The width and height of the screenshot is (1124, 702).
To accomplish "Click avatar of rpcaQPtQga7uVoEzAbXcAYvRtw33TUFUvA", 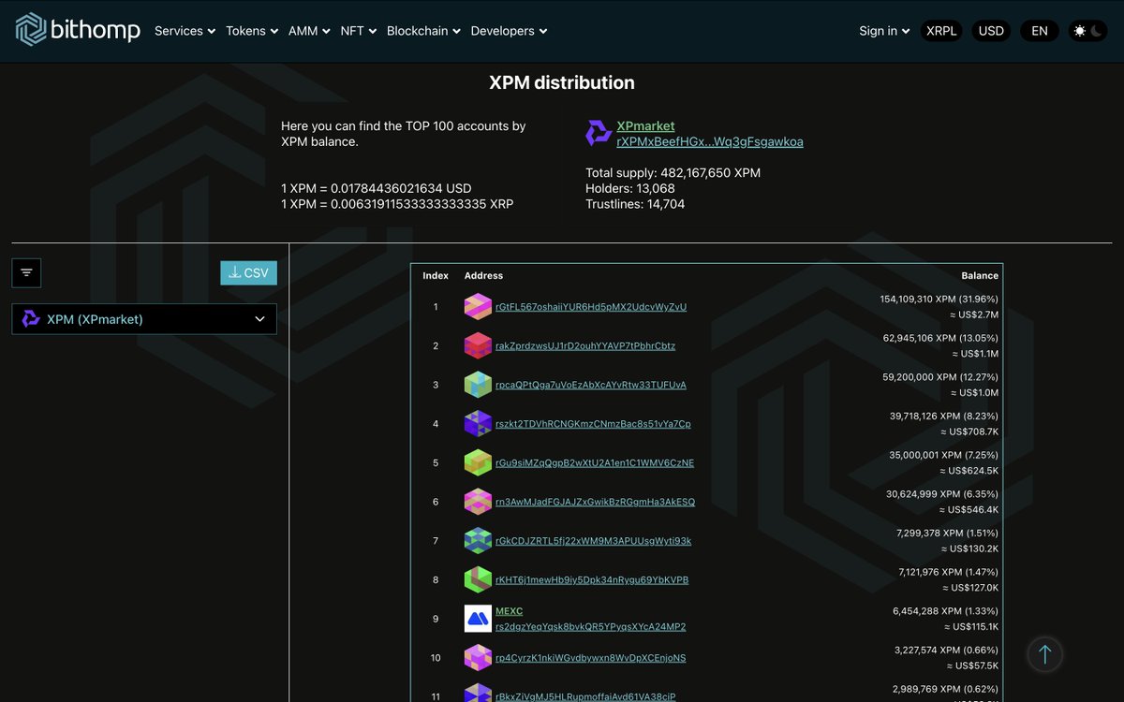I will coord(478,385).
